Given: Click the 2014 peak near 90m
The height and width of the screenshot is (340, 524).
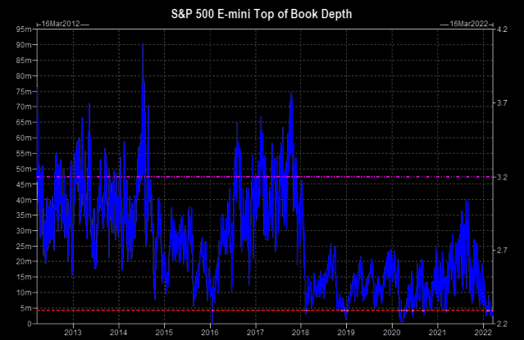Looking at the screenshot, I should coord(143,45).
